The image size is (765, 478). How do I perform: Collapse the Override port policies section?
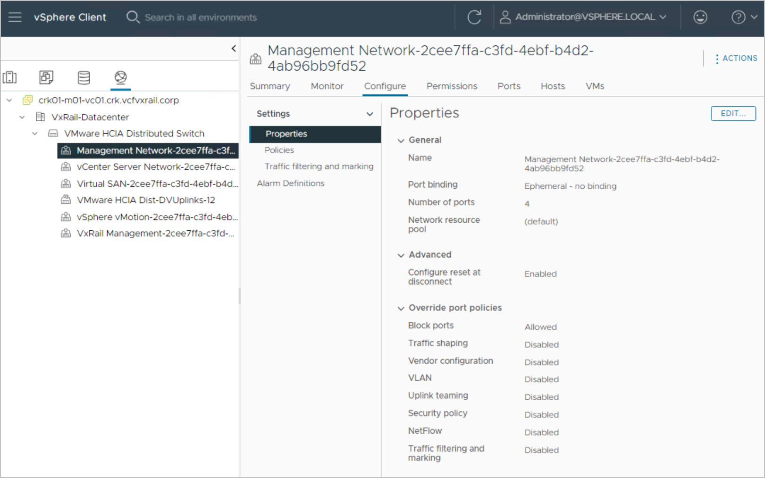(401, 308)
